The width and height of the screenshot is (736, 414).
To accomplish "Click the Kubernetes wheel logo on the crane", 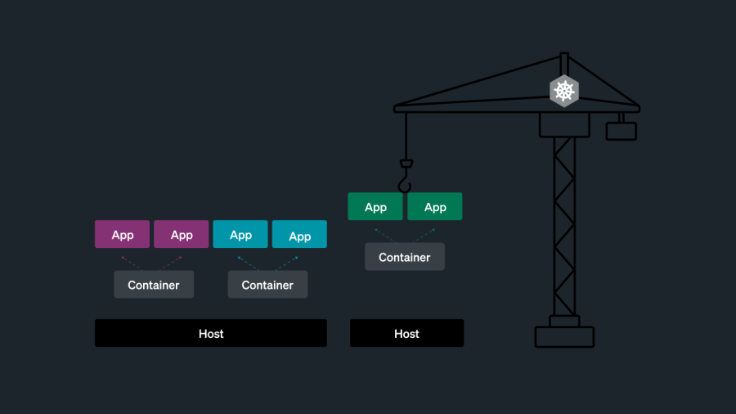I will point(563,91).
